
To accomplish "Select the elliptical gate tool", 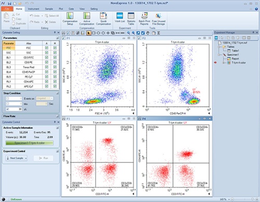I will point(98,33).
